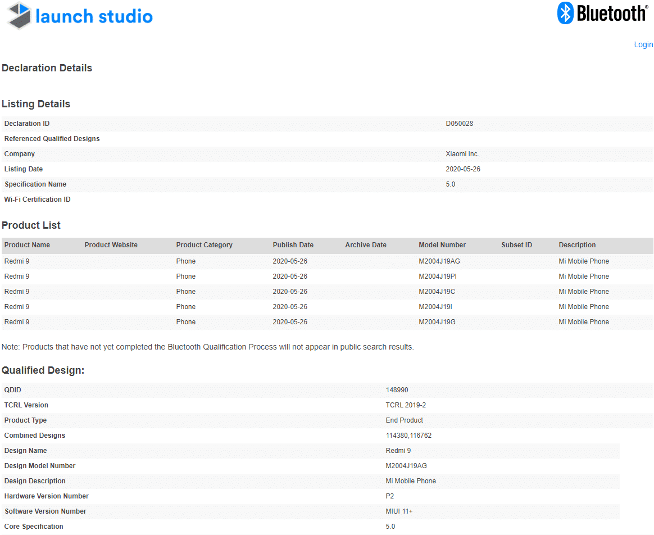Click the launch studio wordmark text
This screenshot has height=535, width=654.
pos(94,17)
